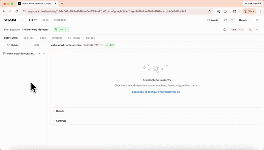Open a new browser tab
The image size is (264, 150).
(x=62, y=4)
